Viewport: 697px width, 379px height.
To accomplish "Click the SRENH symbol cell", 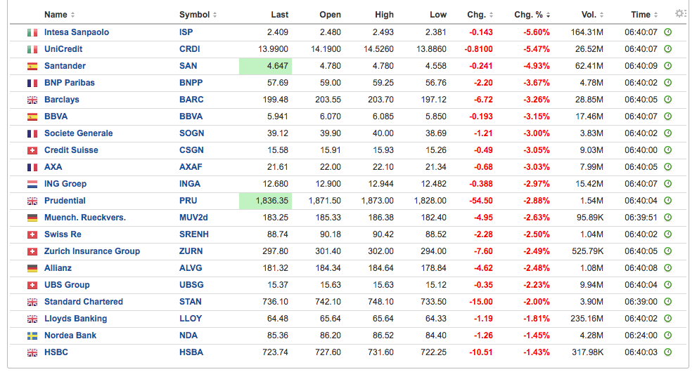I will 194,234.
